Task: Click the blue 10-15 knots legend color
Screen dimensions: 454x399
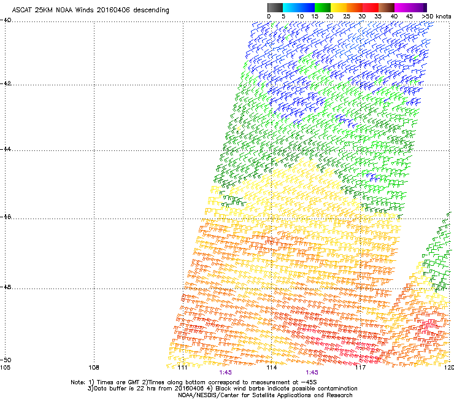Action: point(307,7)
